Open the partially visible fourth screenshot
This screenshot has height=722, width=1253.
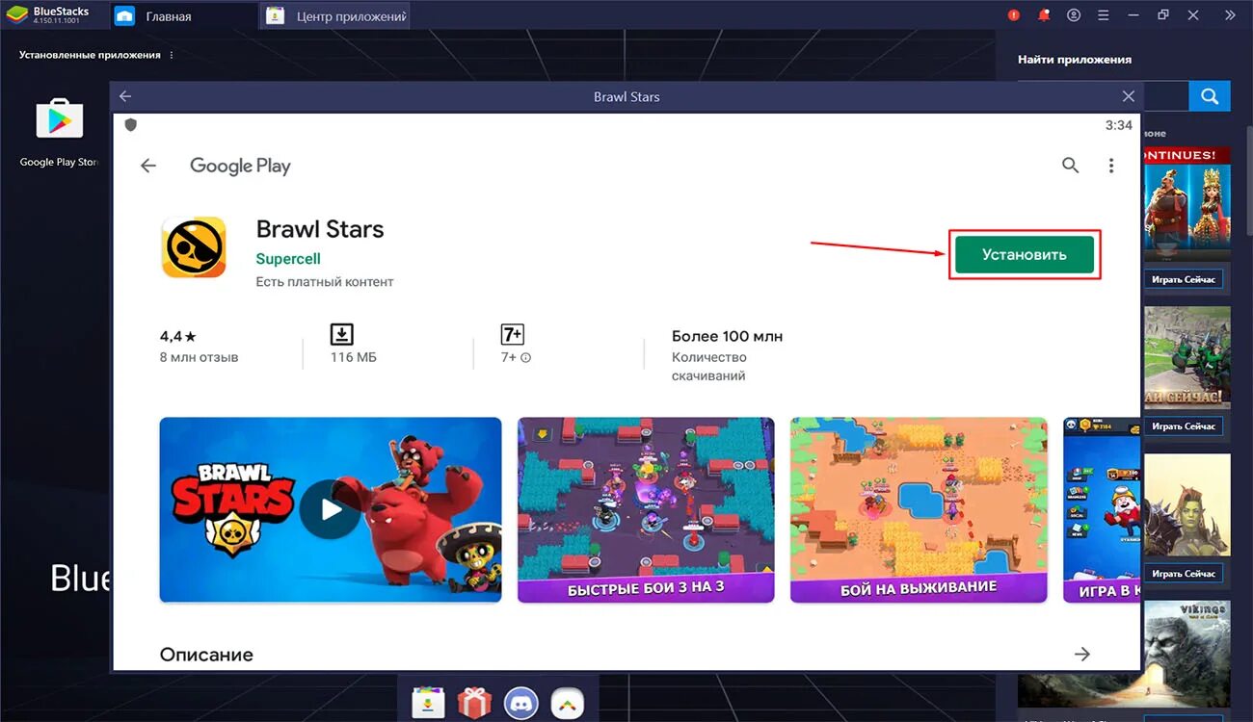point(1102,509)
